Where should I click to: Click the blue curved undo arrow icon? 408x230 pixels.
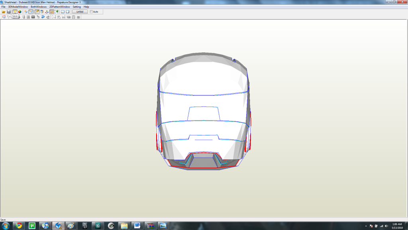coord(43,17)
